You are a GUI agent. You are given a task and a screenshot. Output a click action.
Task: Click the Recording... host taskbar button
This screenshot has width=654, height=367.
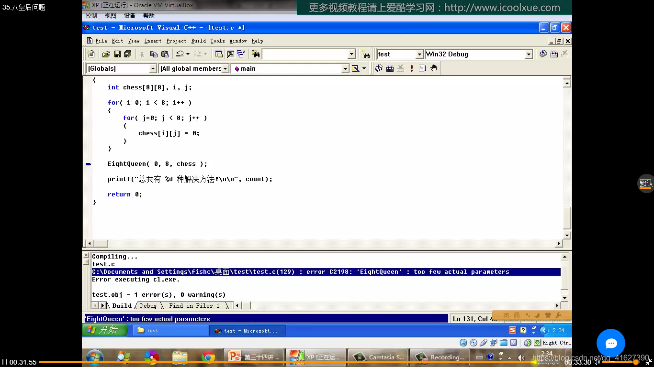coord(440,357)
